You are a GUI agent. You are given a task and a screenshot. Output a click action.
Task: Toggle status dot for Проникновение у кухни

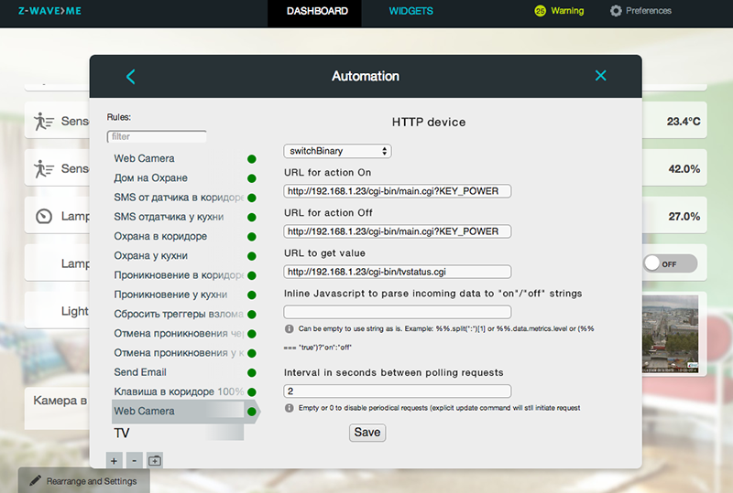(x=251, y=295)
